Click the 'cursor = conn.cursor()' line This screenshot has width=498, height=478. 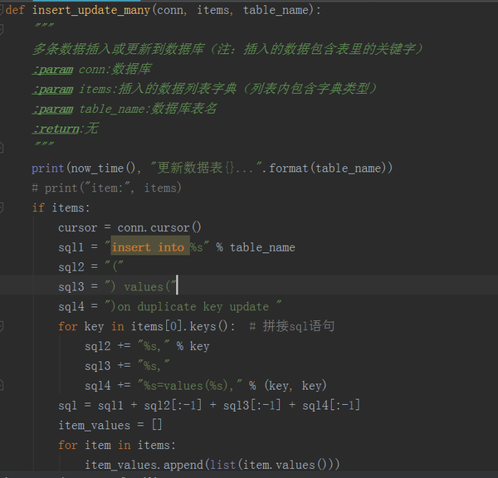129,227
